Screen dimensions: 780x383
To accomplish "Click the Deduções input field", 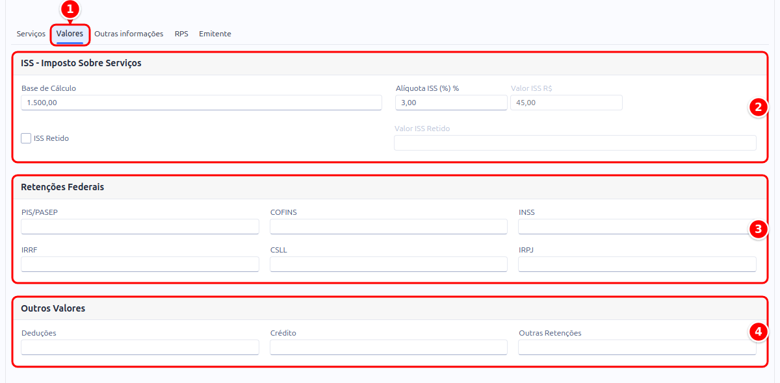I will pyautogui.click(x=140, y=347).
